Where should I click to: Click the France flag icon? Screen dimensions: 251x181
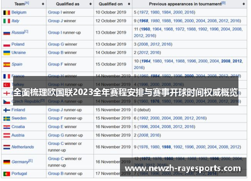coord(7,76)
